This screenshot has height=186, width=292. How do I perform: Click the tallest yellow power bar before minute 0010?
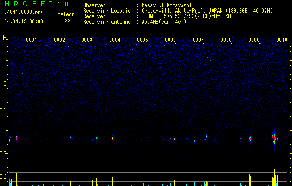pos(274,178)
